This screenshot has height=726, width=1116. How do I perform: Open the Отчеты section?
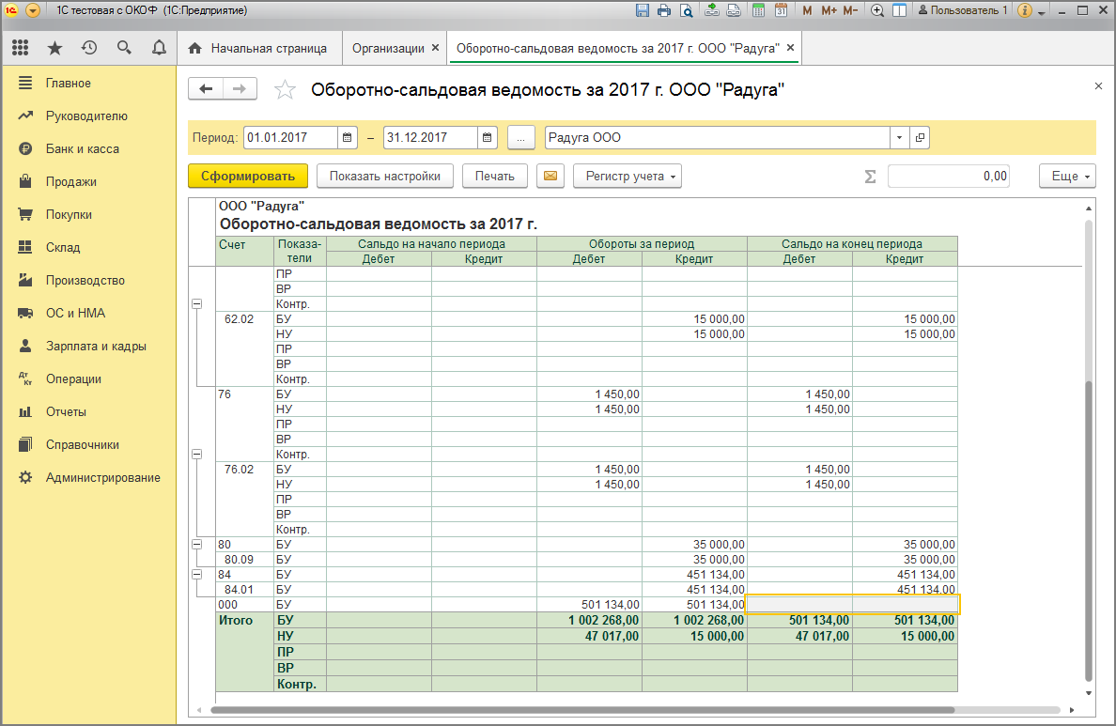click(x=89, y=411)
